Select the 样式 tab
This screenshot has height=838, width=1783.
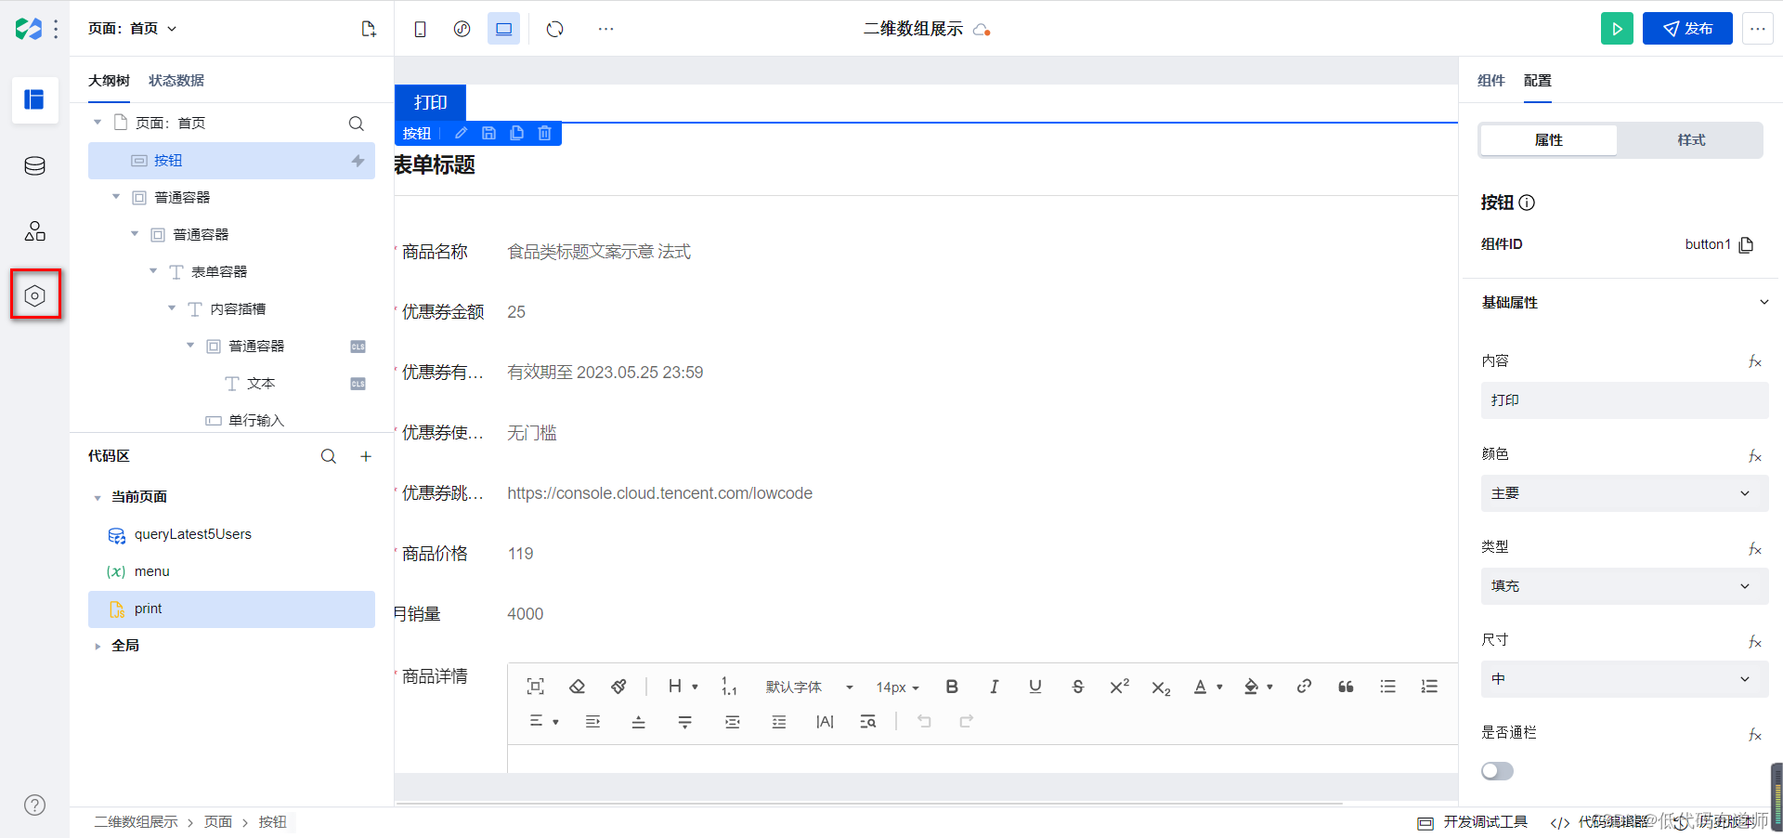pos(1691,140)
